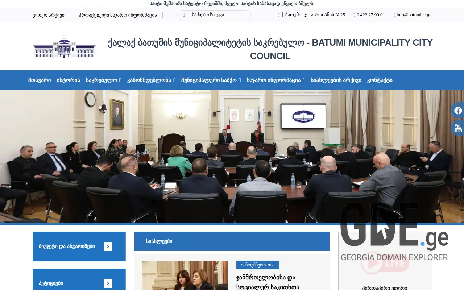Click the email icon beside info@batumicc.ge
Viewport: 464px width, 290px height.
(394, 15)
